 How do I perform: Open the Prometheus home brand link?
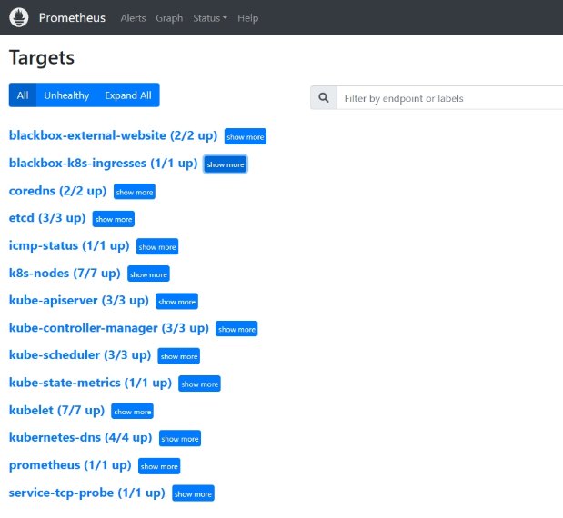[x=72, y=17]
